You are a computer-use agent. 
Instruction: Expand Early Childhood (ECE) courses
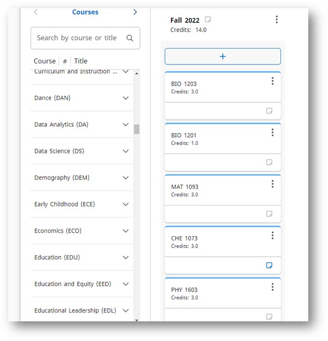click(125, 204)
